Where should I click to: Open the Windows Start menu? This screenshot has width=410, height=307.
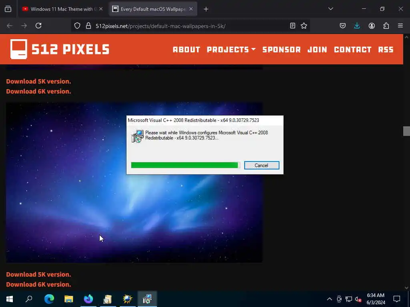point(10,299)
